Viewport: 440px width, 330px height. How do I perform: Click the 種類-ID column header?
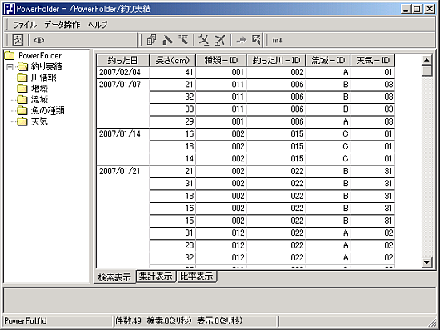221,60
